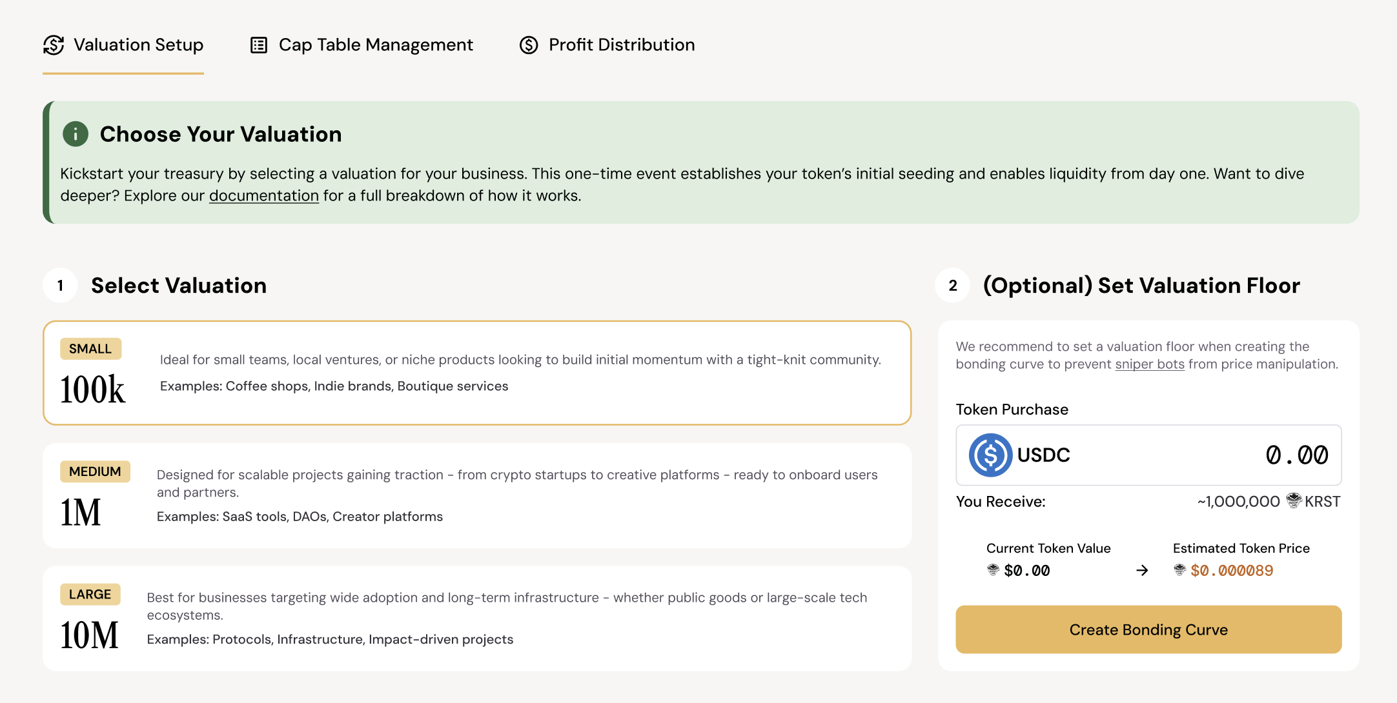Click the You Receive label
Image resolution: width=1397 pixels, height=703 pixels.
pyautogui.click(x=1001, y=502)
